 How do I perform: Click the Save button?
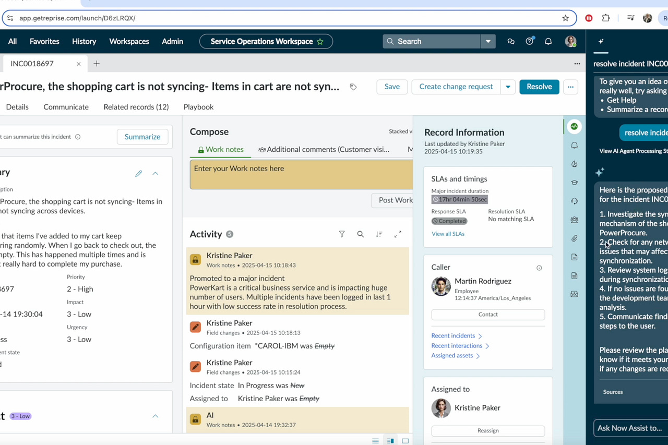tap(392, 87)
